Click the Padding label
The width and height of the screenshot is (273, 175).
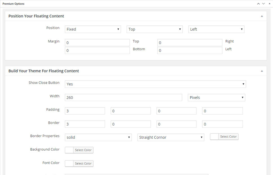click(x=53, y=110)
